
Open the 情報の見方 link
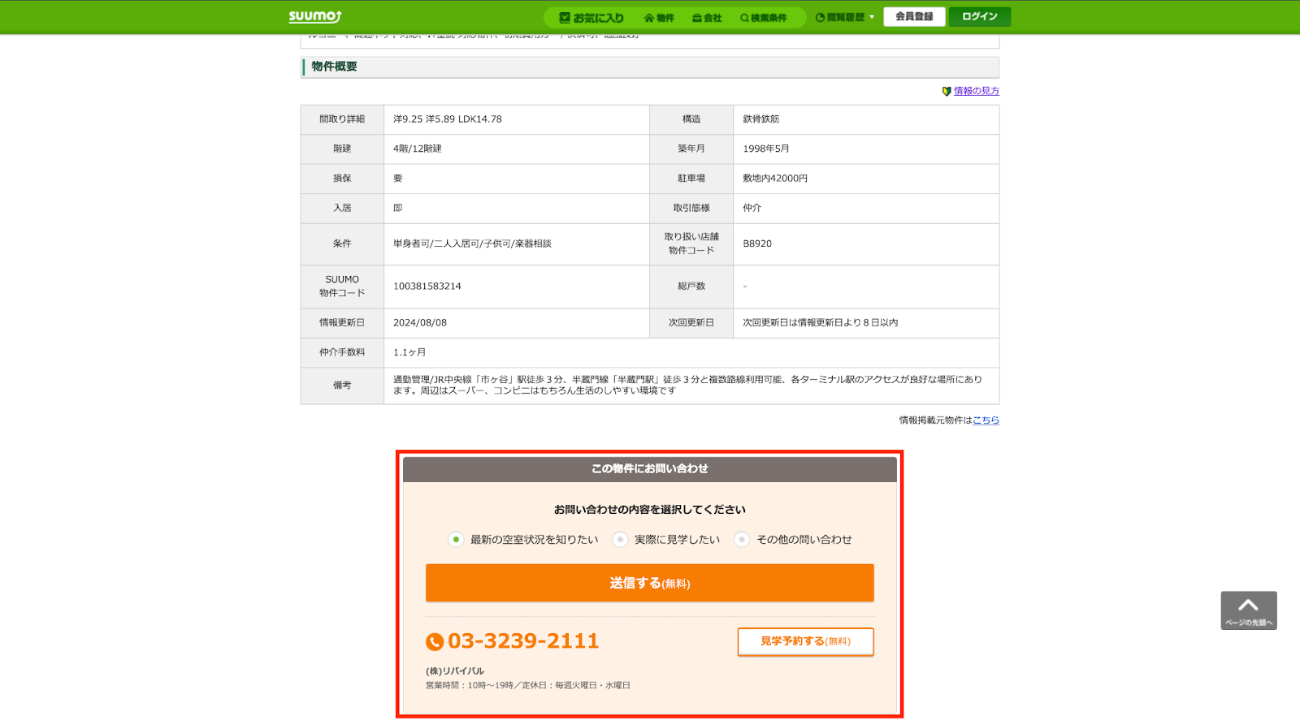[977, 91]
